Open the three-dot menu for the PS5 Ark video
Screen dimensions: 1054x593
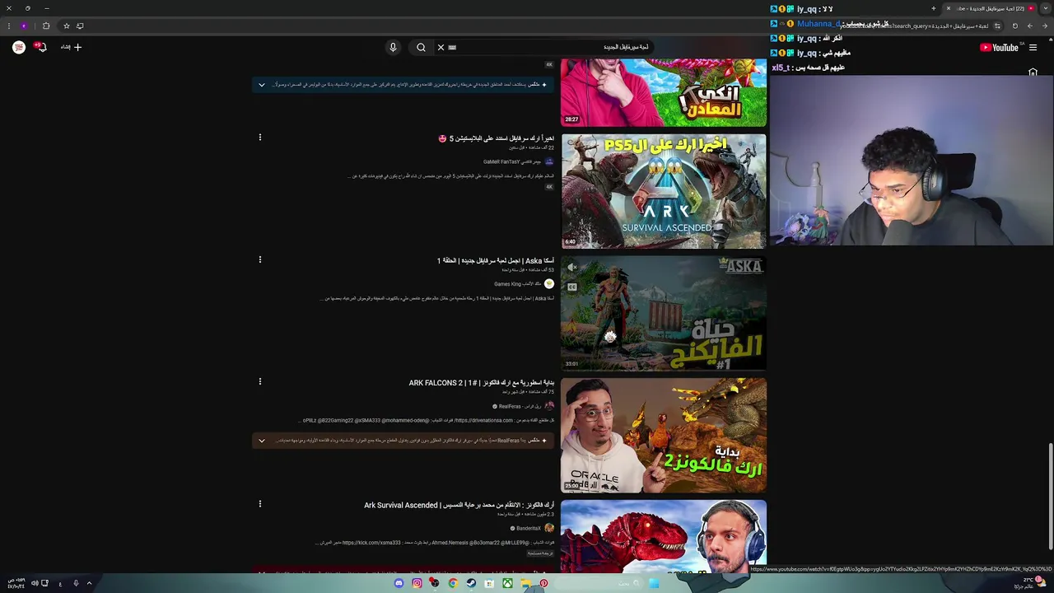point(260,138)
